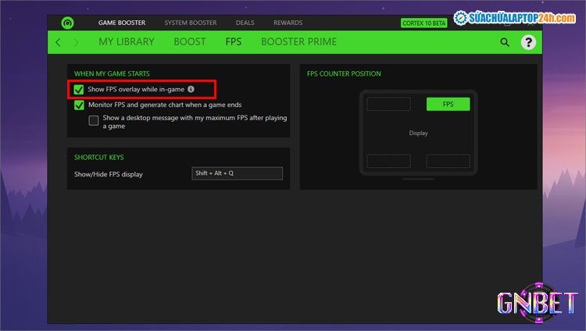Click the WHEN MY GAME STARTS heading

tap(112, 73)
